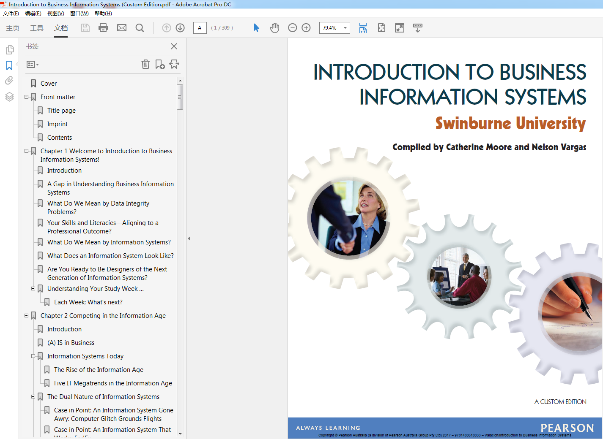Zoom in with plus icon
This screenshot has width=603, height=439.
[306, 28]
